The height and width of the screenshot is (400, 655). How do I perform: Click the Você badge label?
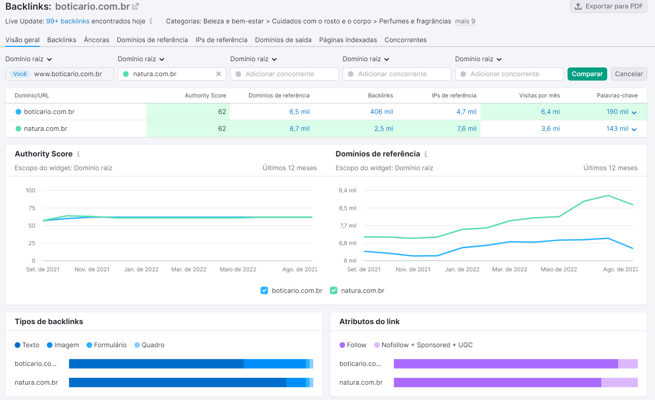tap(20, 74)
